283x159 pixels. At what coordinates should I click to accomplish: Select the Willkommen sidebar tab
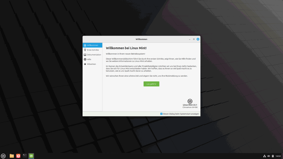[x=92, y=45]
